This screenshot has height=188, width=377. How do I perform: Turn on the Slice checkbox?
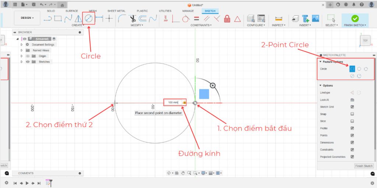(x=352, y=121)
